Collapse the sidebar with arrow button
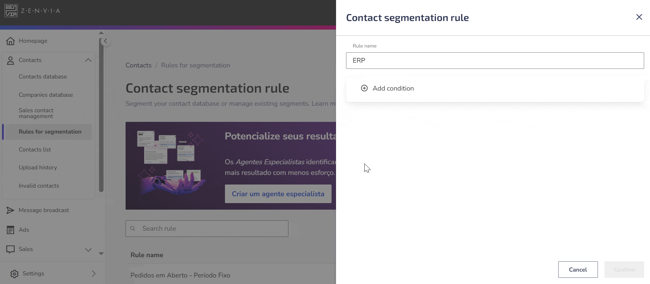 (106, 41)
